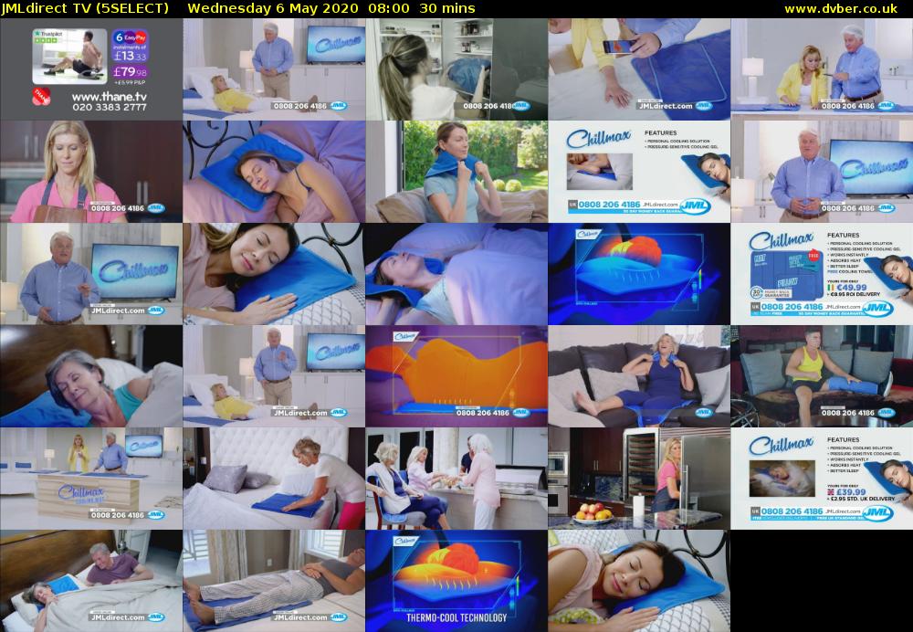
Task: Select the uncaptioned thermal head graphic thumbnail
Action: click(639, 274)
